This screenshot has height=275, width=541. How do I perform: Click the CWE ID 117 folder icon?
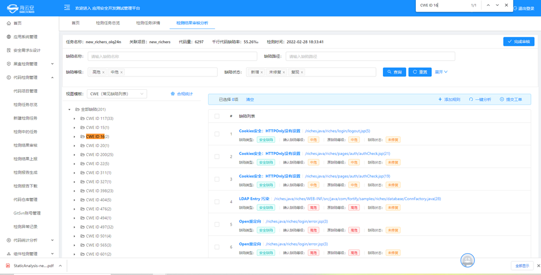click(x=83, y=118)
